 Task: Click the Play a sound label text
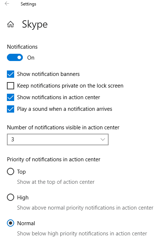65,109
